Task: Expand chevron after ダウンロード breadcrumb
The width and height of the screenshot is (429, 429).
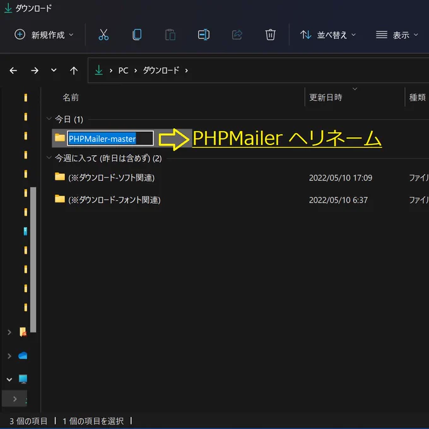Action: [187, 71]
